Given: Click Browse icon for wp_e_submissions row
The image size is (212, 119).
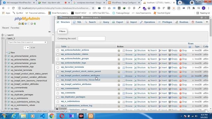Looking at the screenshot, I should 124,102.
